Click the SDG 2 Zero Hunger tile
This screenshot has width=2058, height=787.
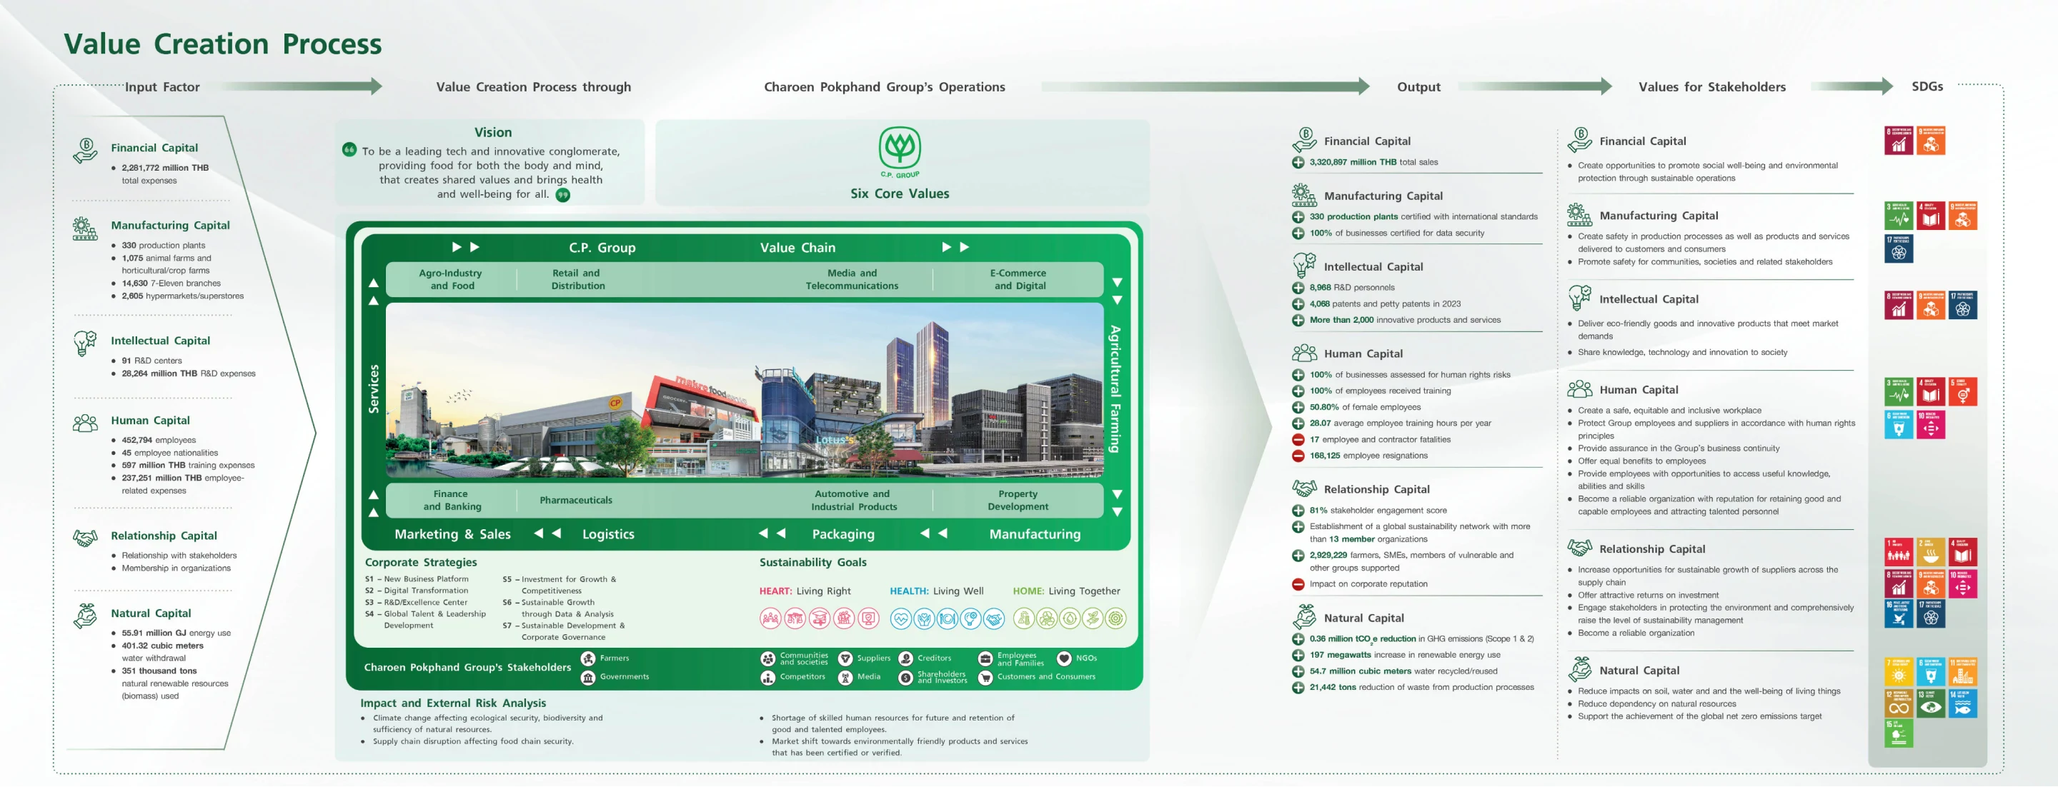click(1931, 552)
